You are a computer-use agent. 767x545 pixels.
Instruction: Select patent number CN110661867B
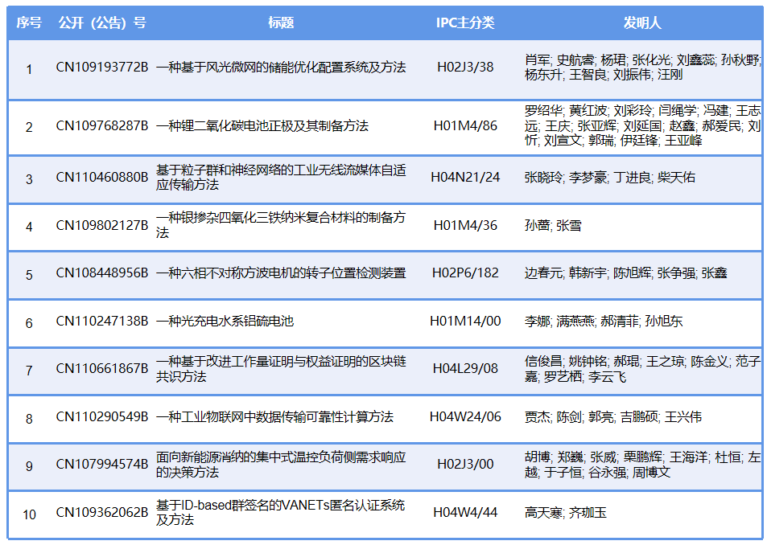[x=101, y=368]
